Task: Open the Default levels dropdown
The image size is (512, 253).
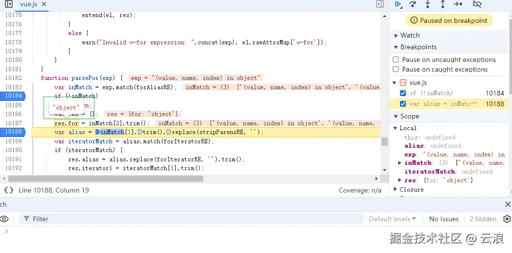Action: click(393, 219)
